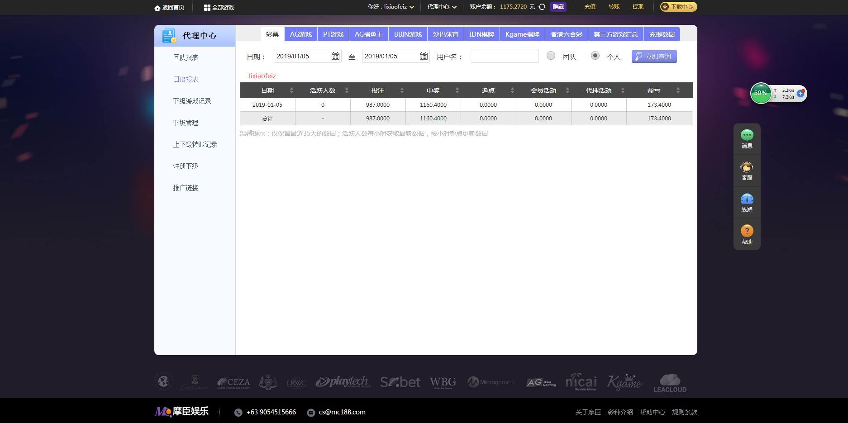Click the 客服 customer service icon
Image resolution: width=848 pixels, height=423 pixels.
click(746, 167)
